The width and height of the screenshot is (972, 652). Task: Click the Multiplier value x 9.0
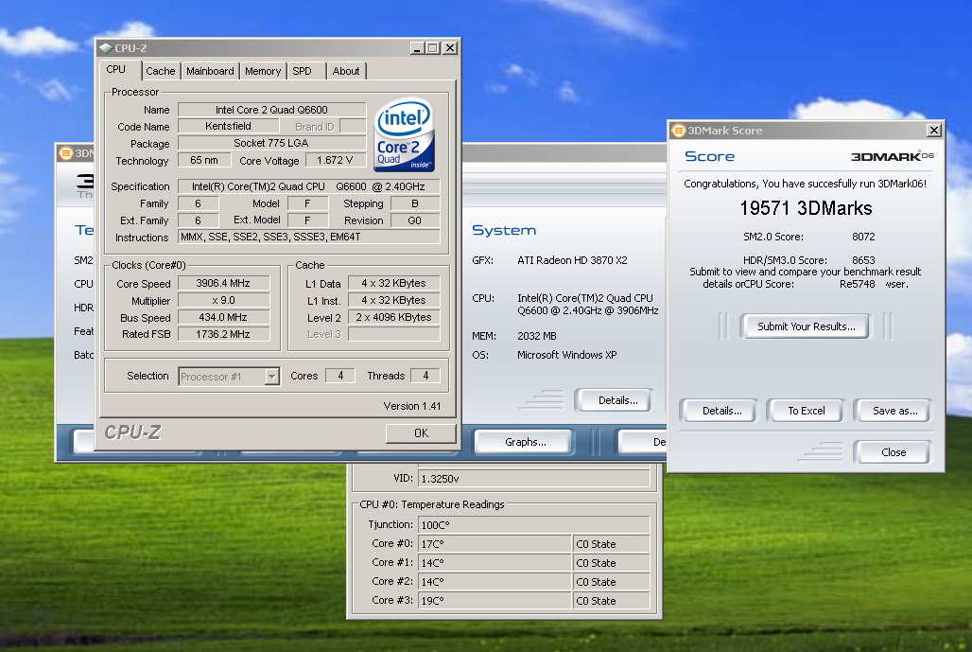(x=223, y=300)
